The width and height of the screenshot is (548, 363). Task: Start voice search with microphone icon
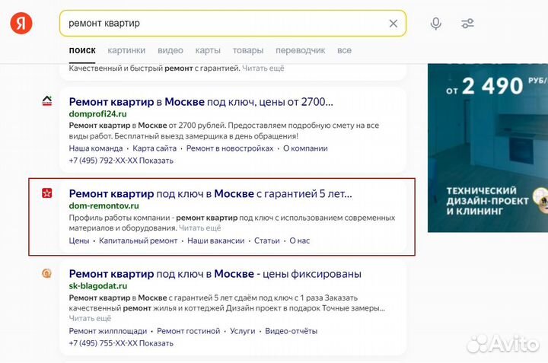point(435,24)
